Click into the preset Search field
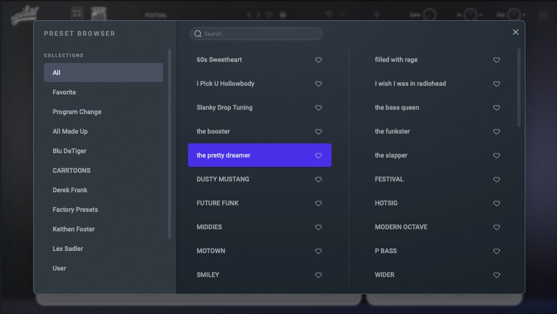The width and height of the screenshot is (557, 314). tap(261, 34)
